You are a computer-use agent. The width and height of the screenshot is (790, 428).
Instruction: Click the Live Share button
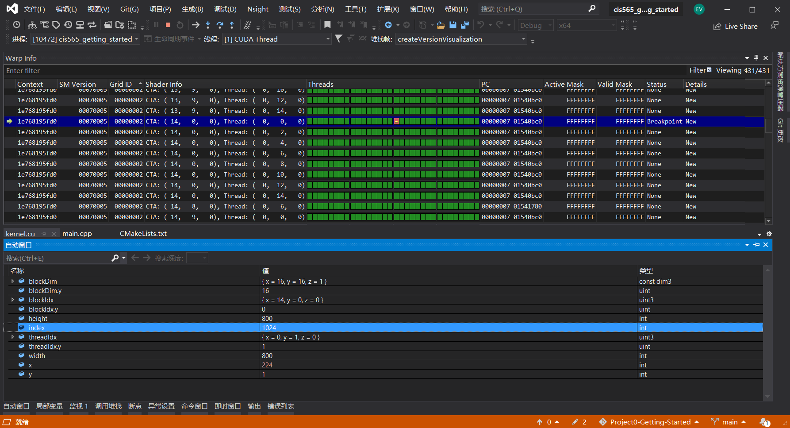tap(736, 26)
